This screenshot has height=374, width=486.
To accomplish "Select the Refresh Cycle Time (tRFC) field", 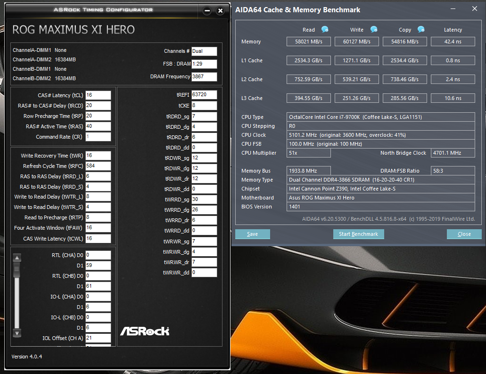I will [98, 166].
